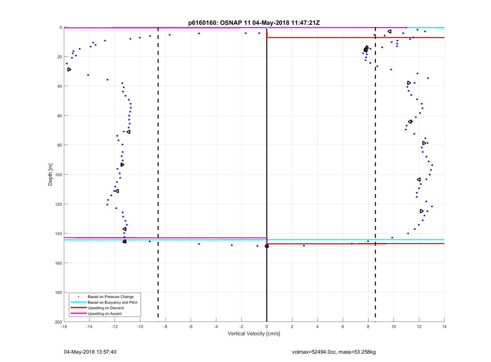491x362 pixels.
Task: Click velocity axis tick label '-2'
Action: pos(241,326)
